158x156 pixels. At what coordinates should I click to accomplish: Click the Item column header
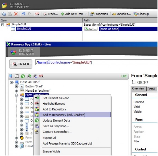click(x=41, y=20)
